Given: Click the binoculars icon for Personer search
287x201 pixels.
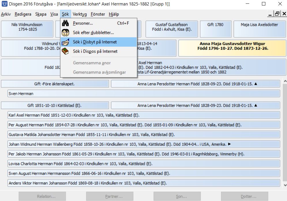Looking at the screenshot, I should click(65, 23).
